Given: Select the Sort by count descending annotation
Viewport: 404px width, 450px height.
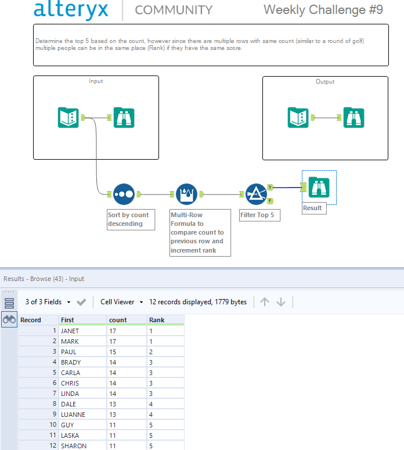Looking at the screenshot, I should click(x=131, y=219).
